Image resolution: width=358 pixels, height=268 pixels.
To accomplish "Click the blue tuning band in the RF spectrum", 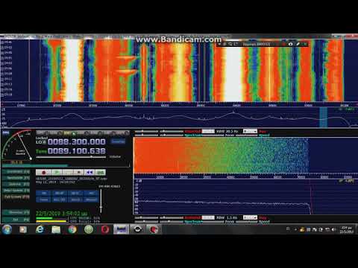I will 323,117.
